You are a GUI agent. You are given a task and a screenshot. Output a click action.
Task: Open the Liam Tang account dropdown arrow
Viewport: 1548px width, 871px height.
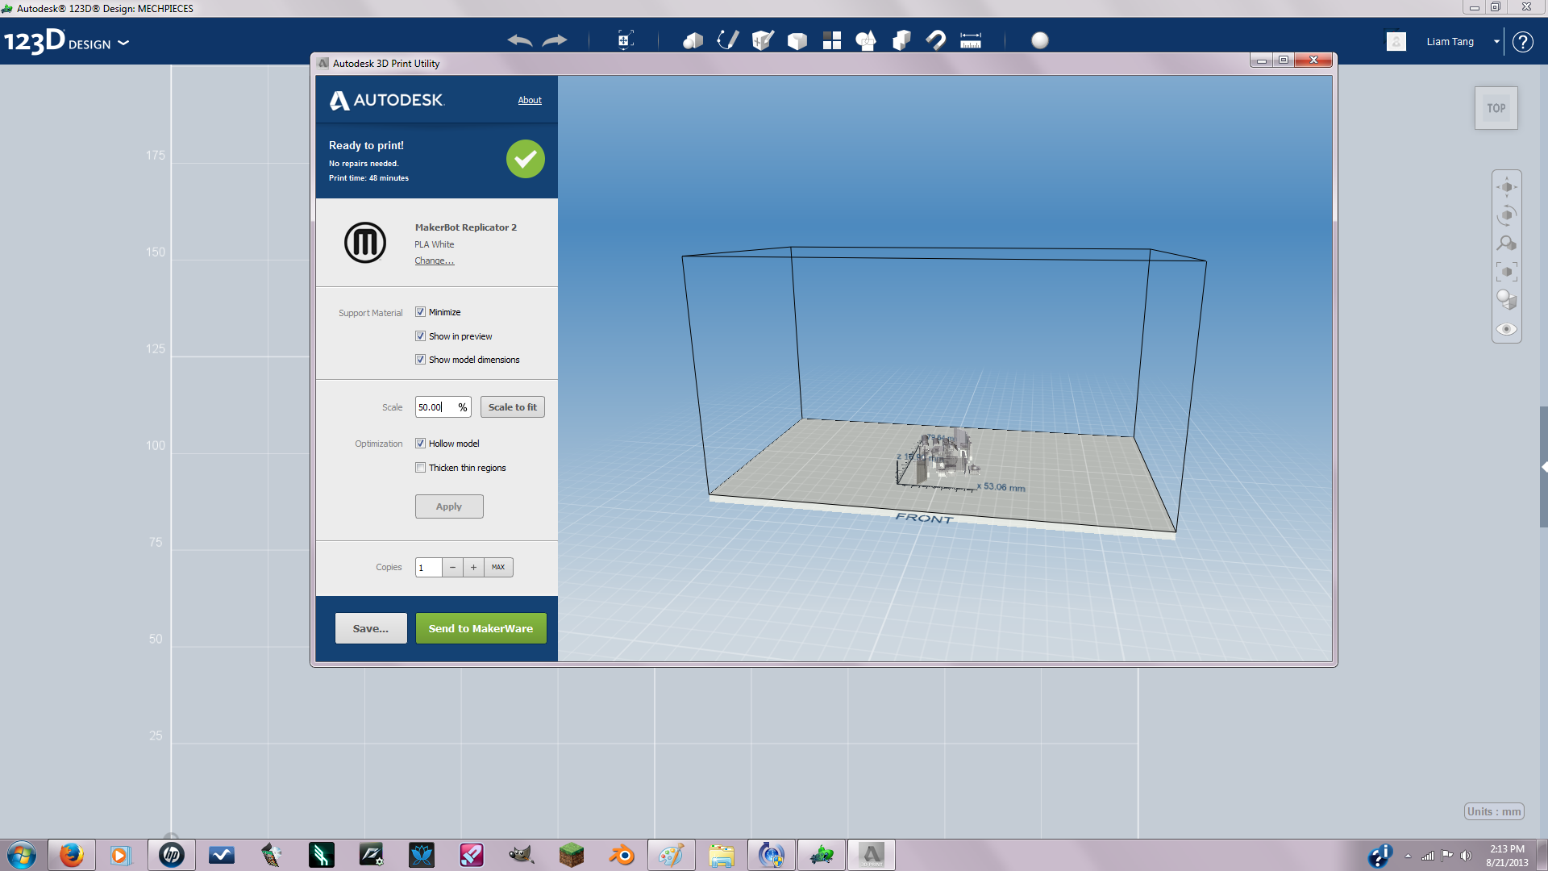click(x=1496, y=42)
